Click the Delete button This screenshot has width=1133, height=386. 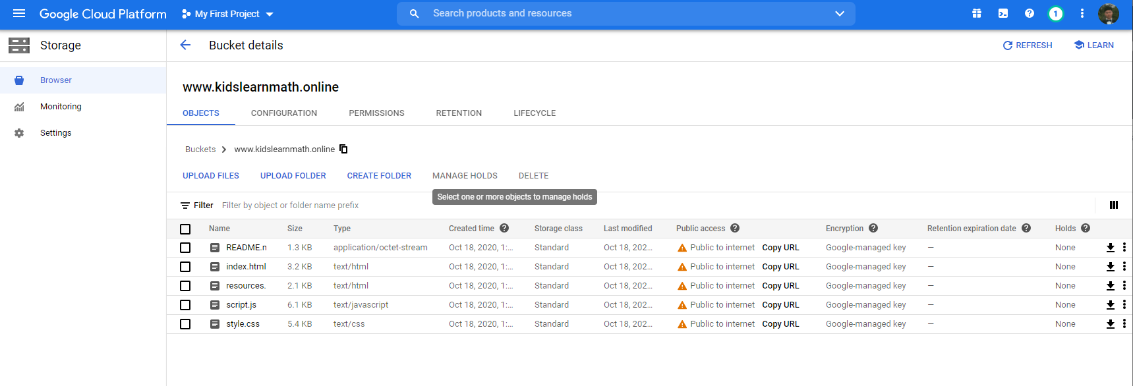coord(534,176)
